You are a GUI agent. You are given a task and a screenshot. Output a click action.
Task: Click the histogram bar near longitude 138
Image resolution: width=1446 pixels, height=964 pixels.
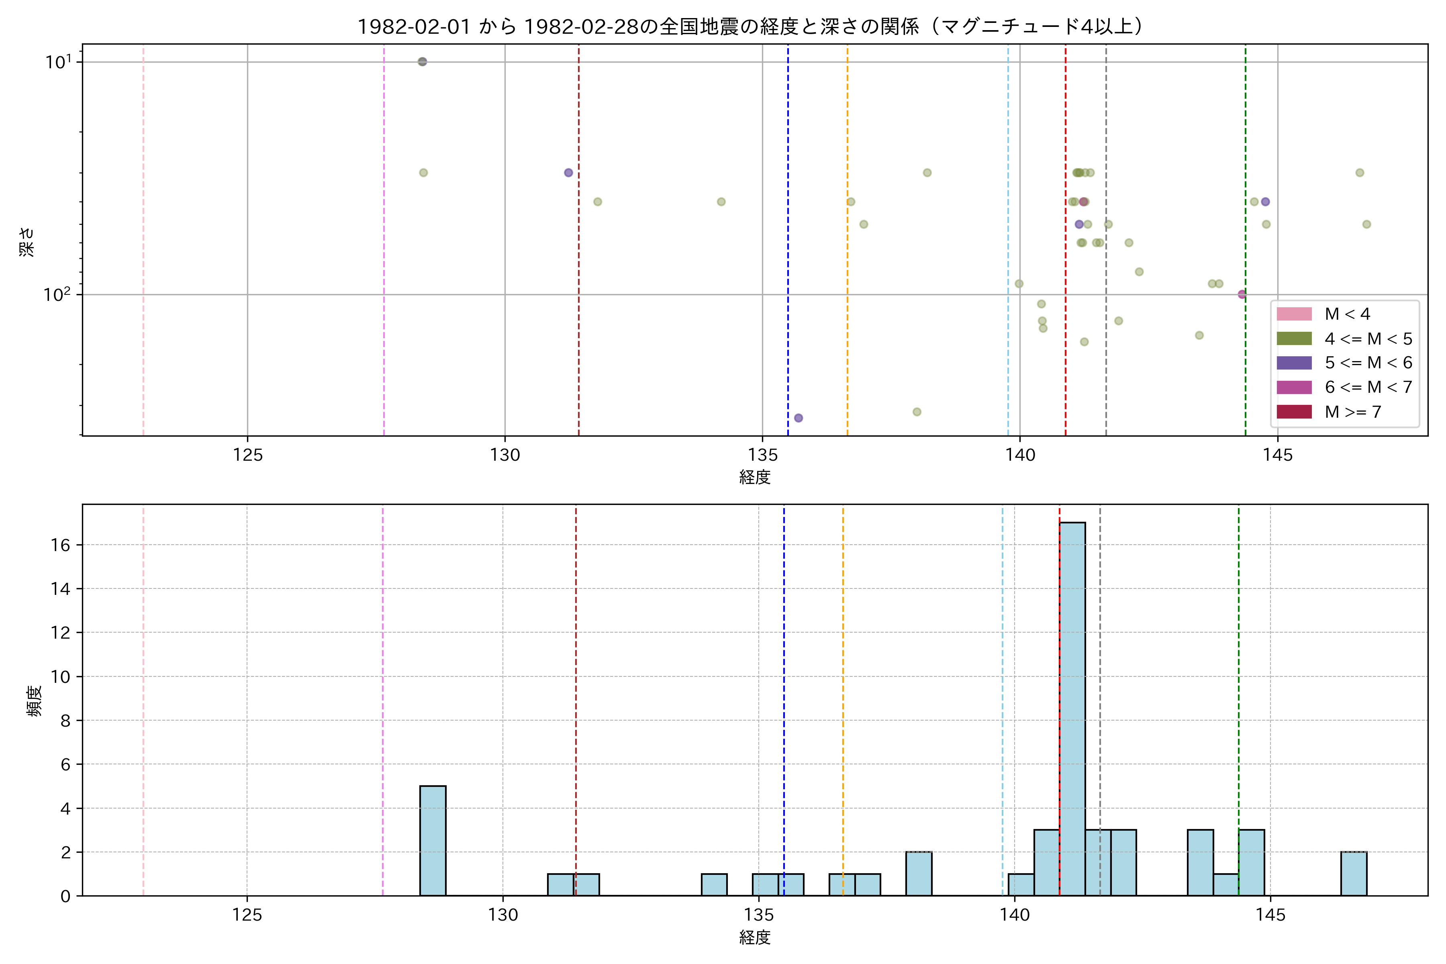919,874
